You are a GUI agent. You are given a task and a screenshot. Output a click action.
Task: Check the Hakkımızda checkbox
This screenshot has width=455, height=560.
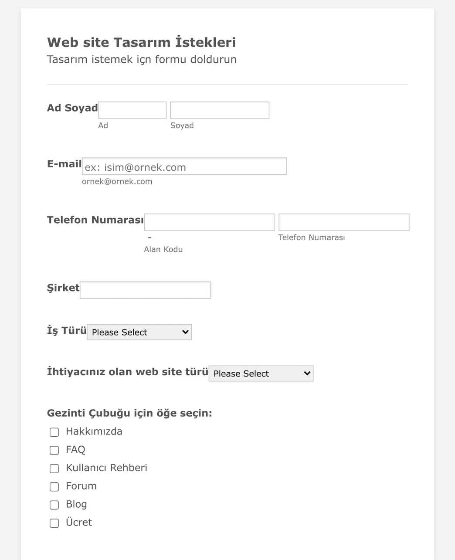(x=54, y=432)
